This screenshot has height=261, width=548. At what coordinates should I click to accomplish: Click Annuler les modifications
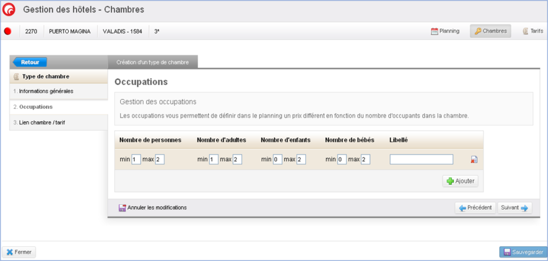[153, 208]
